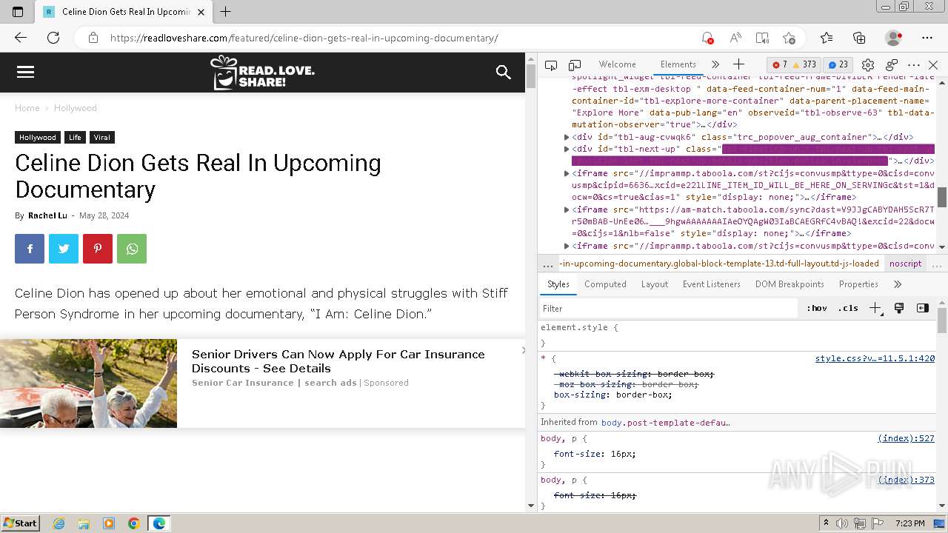Switch to the Welcome DevTools tab

tap(617, 65)
